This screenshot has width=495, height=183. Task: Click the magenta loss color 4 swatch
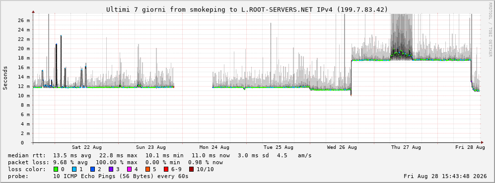pos(129,169)
